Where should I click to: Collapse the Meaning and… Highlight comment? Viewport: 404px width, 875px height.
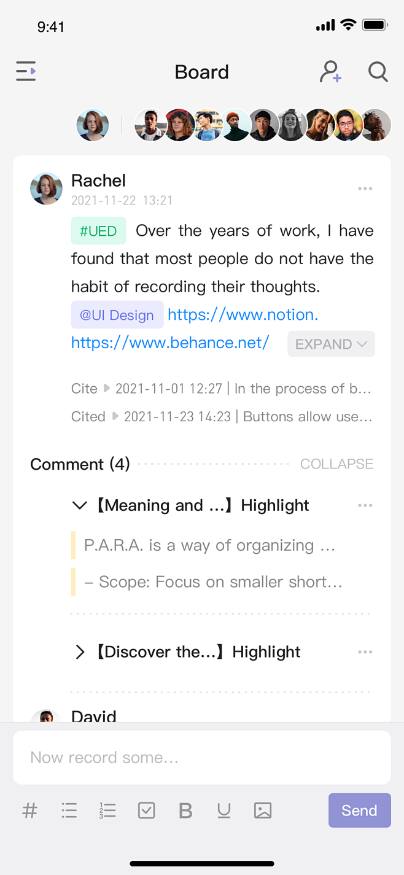(80, 505)
